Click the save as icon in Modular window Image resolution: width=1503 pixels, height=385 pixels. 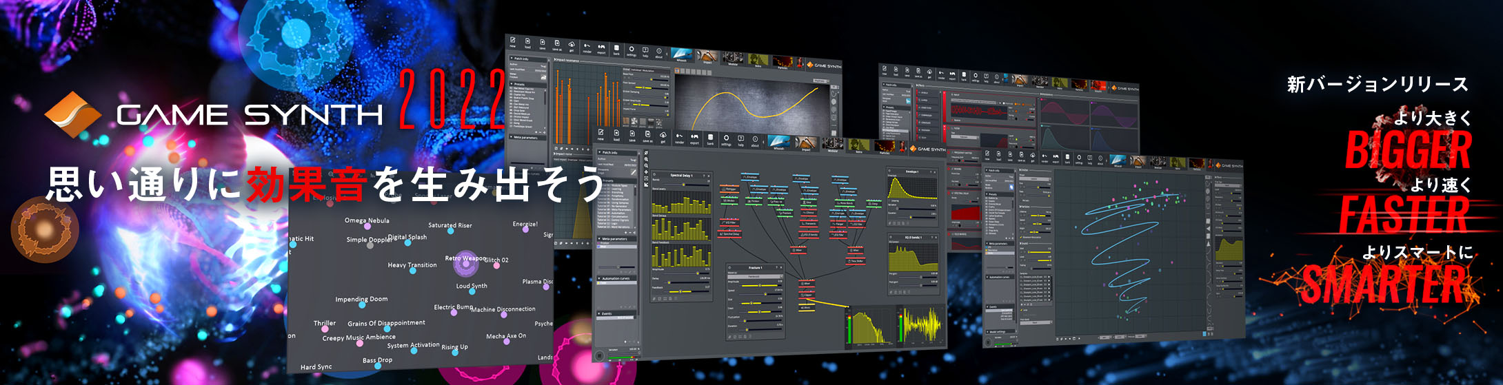[647, 134]
